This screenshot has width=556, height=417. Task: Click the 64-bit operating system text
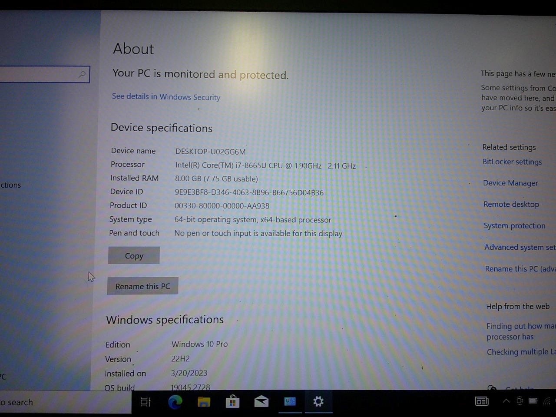(253, 220)
